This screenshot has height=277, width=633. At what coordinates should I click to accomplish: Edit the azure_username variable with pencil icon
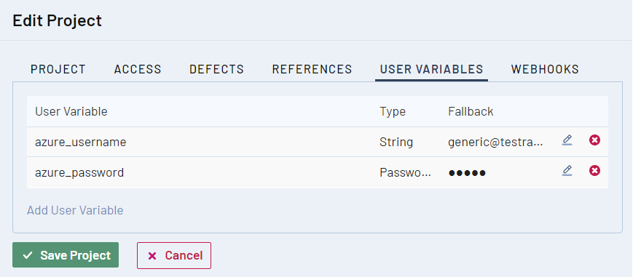pos(567,140)
